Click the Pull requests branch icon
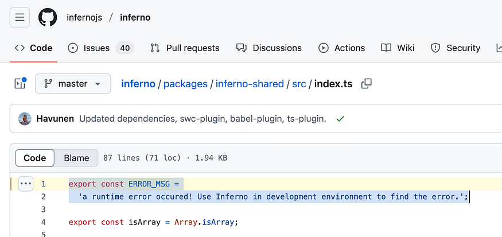Image resolution: width=502 pixels, height=237 pixels. pyautogui.click(x=155, y=48)
